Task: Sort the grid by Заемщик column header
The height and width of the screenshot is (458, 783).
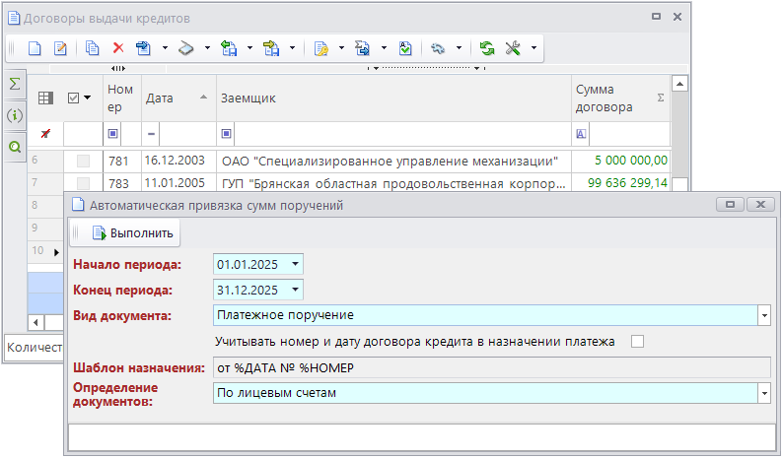Action: pyautogui.click(x=392, y=98)
